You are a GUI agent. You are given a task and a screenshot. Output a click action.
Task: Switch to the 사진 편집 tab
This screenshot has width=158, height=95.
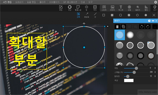(x=7, y=2)
